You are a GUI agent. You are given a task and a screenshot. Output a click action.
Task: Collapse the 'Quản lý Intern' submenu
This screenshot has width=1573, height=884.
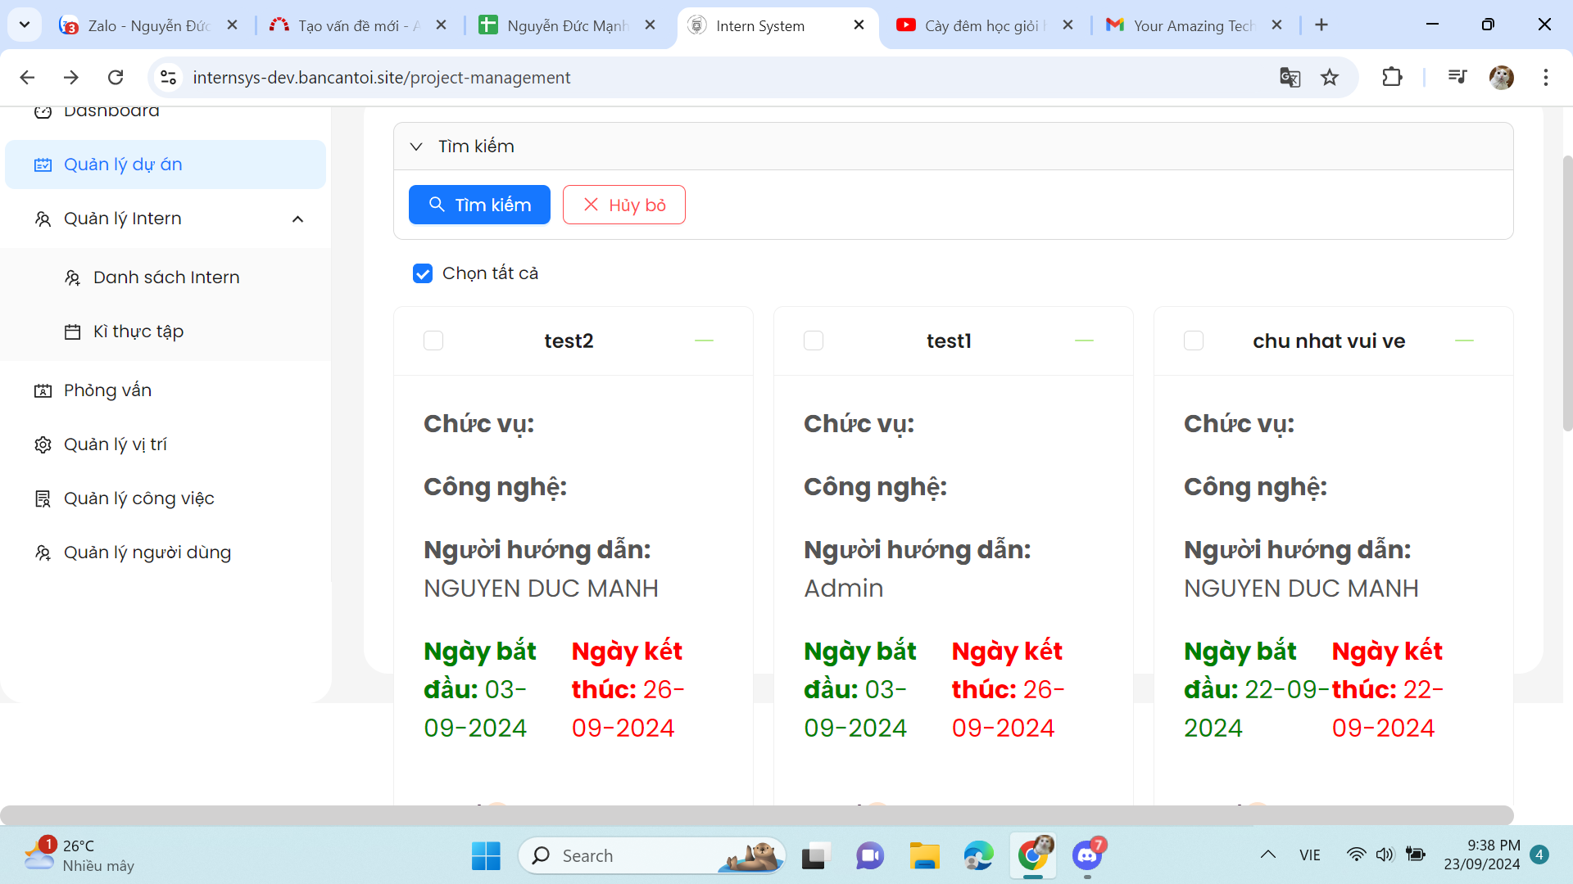click(x=298, y=219)
